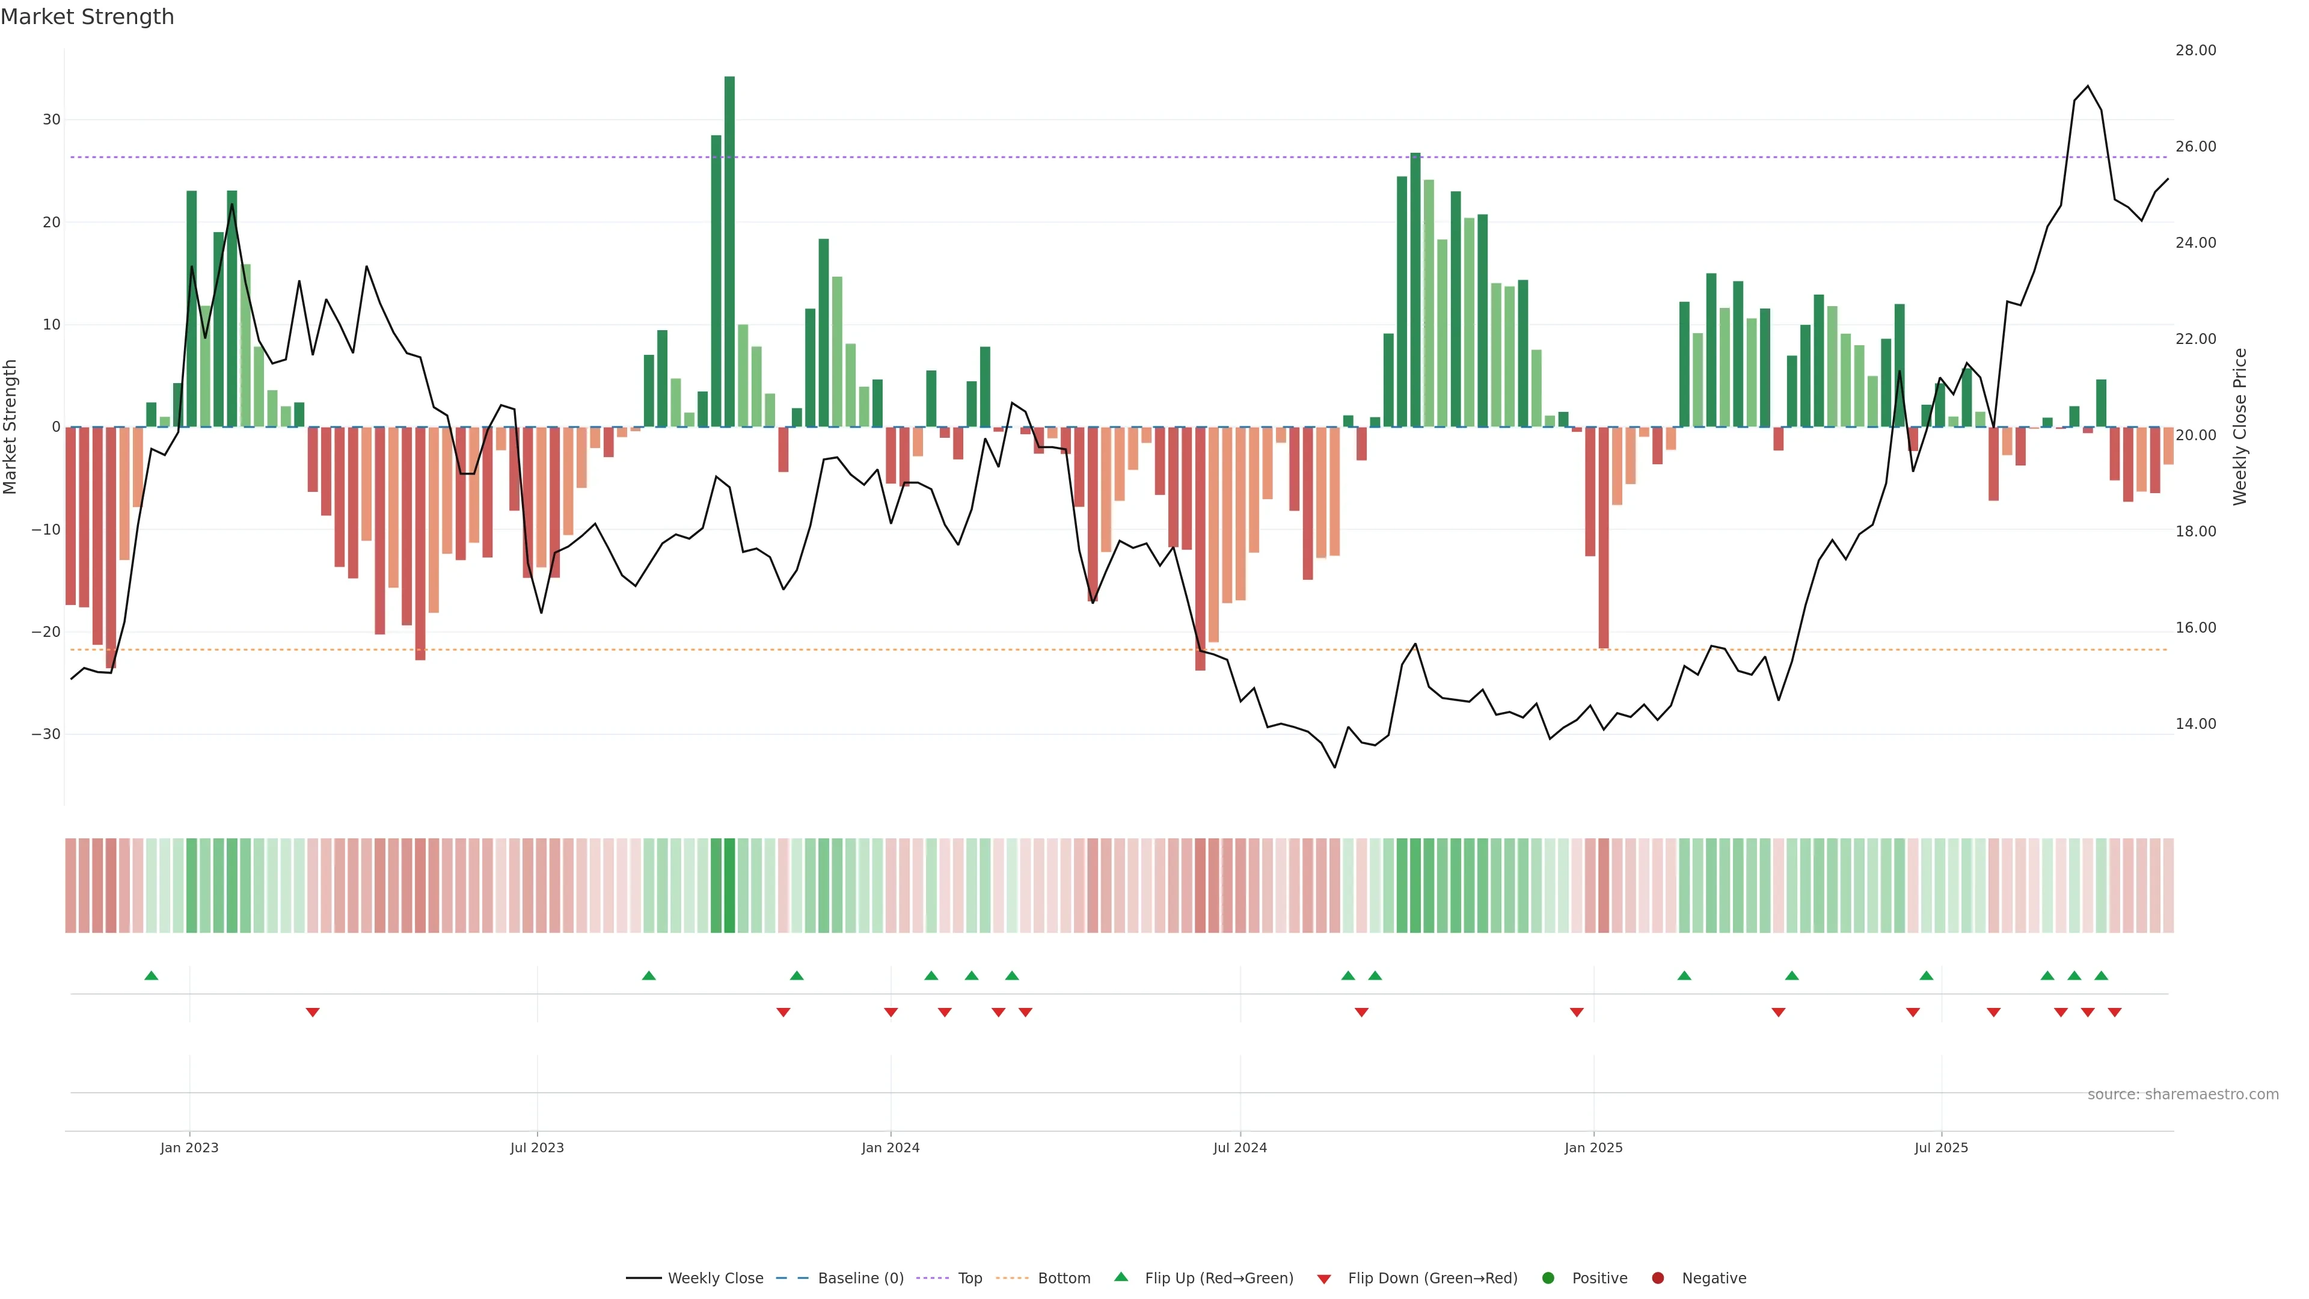Click the Market Strength chart title
The width and height of the screenshot is (2309, 1299).
tap(87, 17)
